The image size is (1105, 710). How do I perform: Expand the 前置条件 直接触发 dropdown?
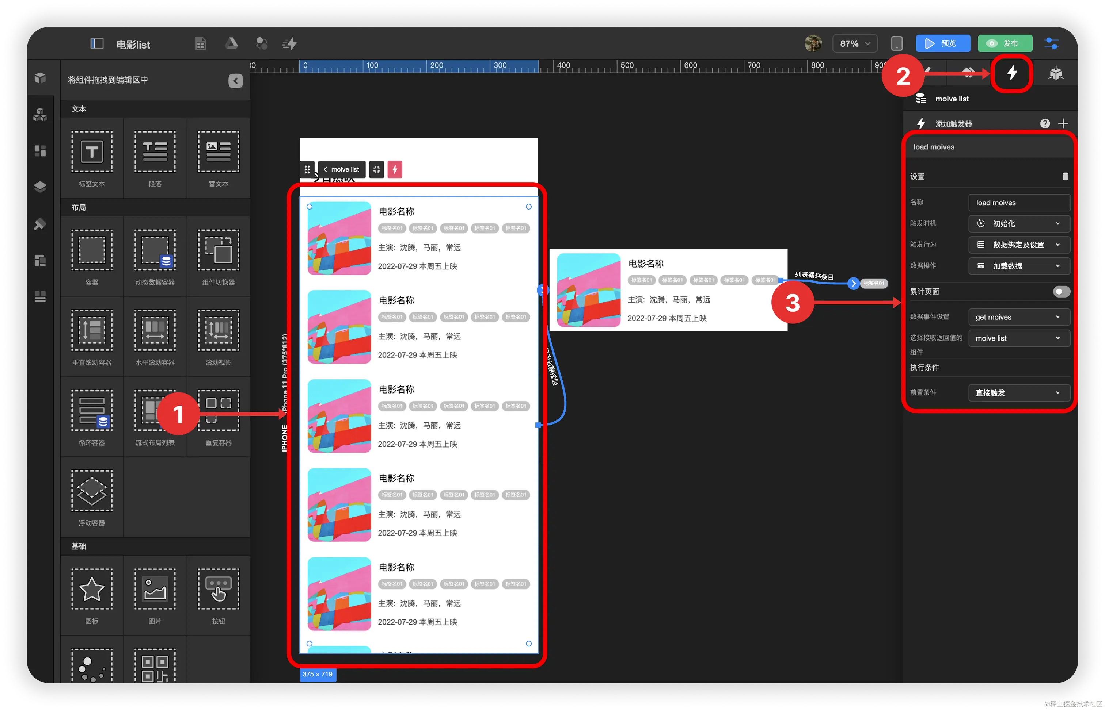tap(1019, 393)
